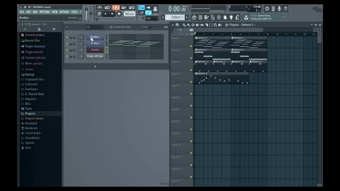Toggle pattern/song mode switch

pyautogui.click(x=99, y=14)
